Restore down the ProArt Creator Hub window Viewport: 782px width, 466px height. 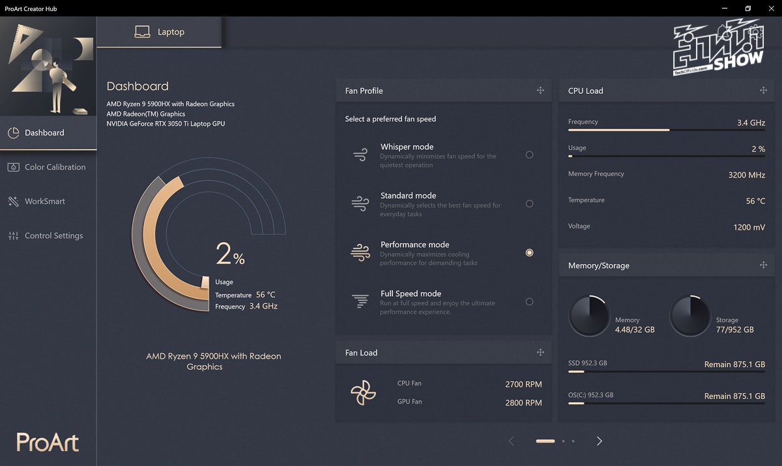[748, 8]
